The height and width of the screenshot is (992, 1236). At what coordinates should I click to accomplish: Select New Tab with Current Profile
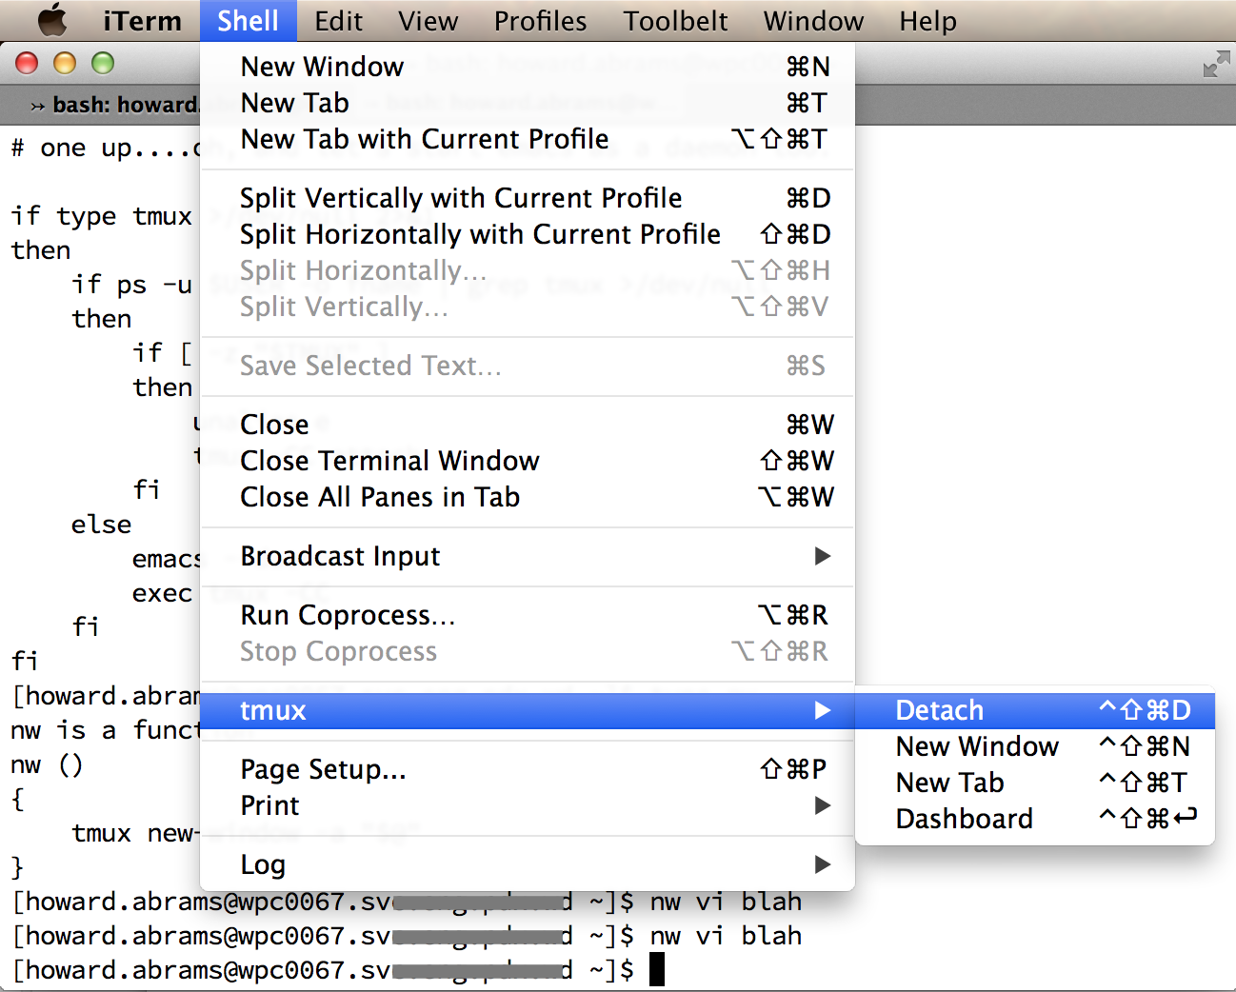point(528,139)
